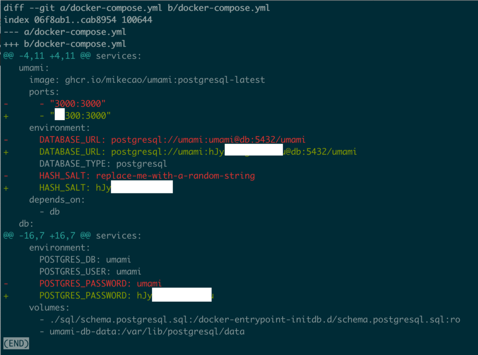Click the removed "3000:3000" port line

(55, 104)
